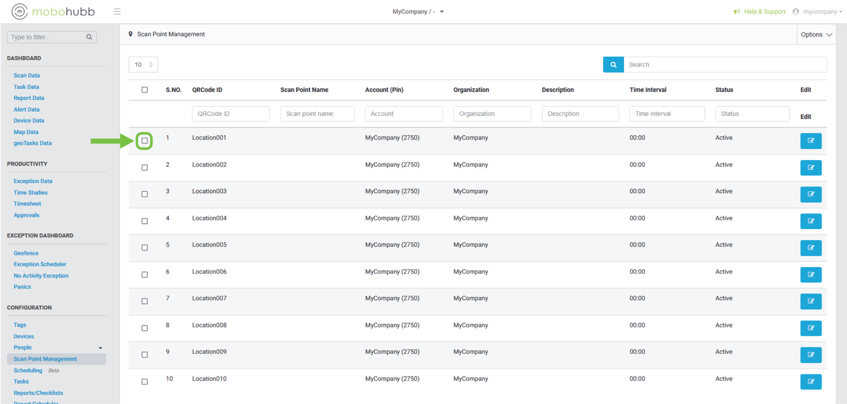Expand the People submenu arrow
This screenshot has width=847, height=404.
tap(101, 348)
